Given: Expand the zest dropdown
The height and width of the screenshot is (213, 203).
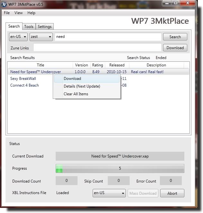Looking at the screenshot, I should [41, 37].
